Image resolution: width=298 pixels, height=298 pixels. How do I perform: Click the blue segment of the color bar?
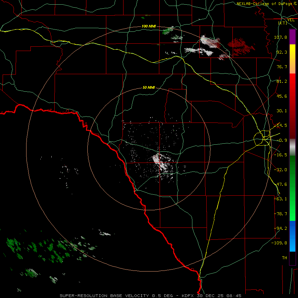pyautogui.click(x=292, y=236)
